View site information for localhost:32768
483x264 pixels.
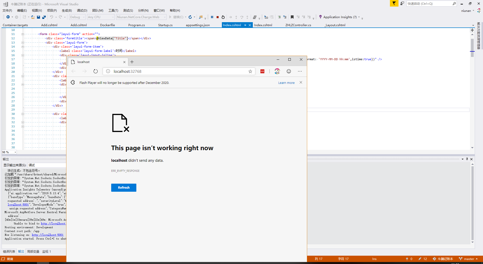(x=108, y=71)
